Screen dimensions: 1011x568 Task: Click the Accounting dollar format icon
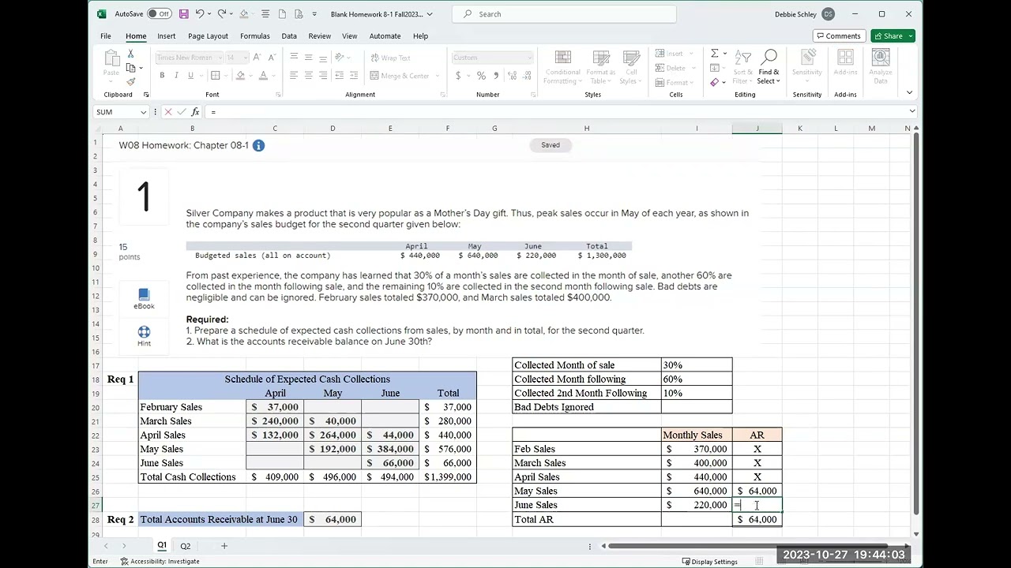458,76
